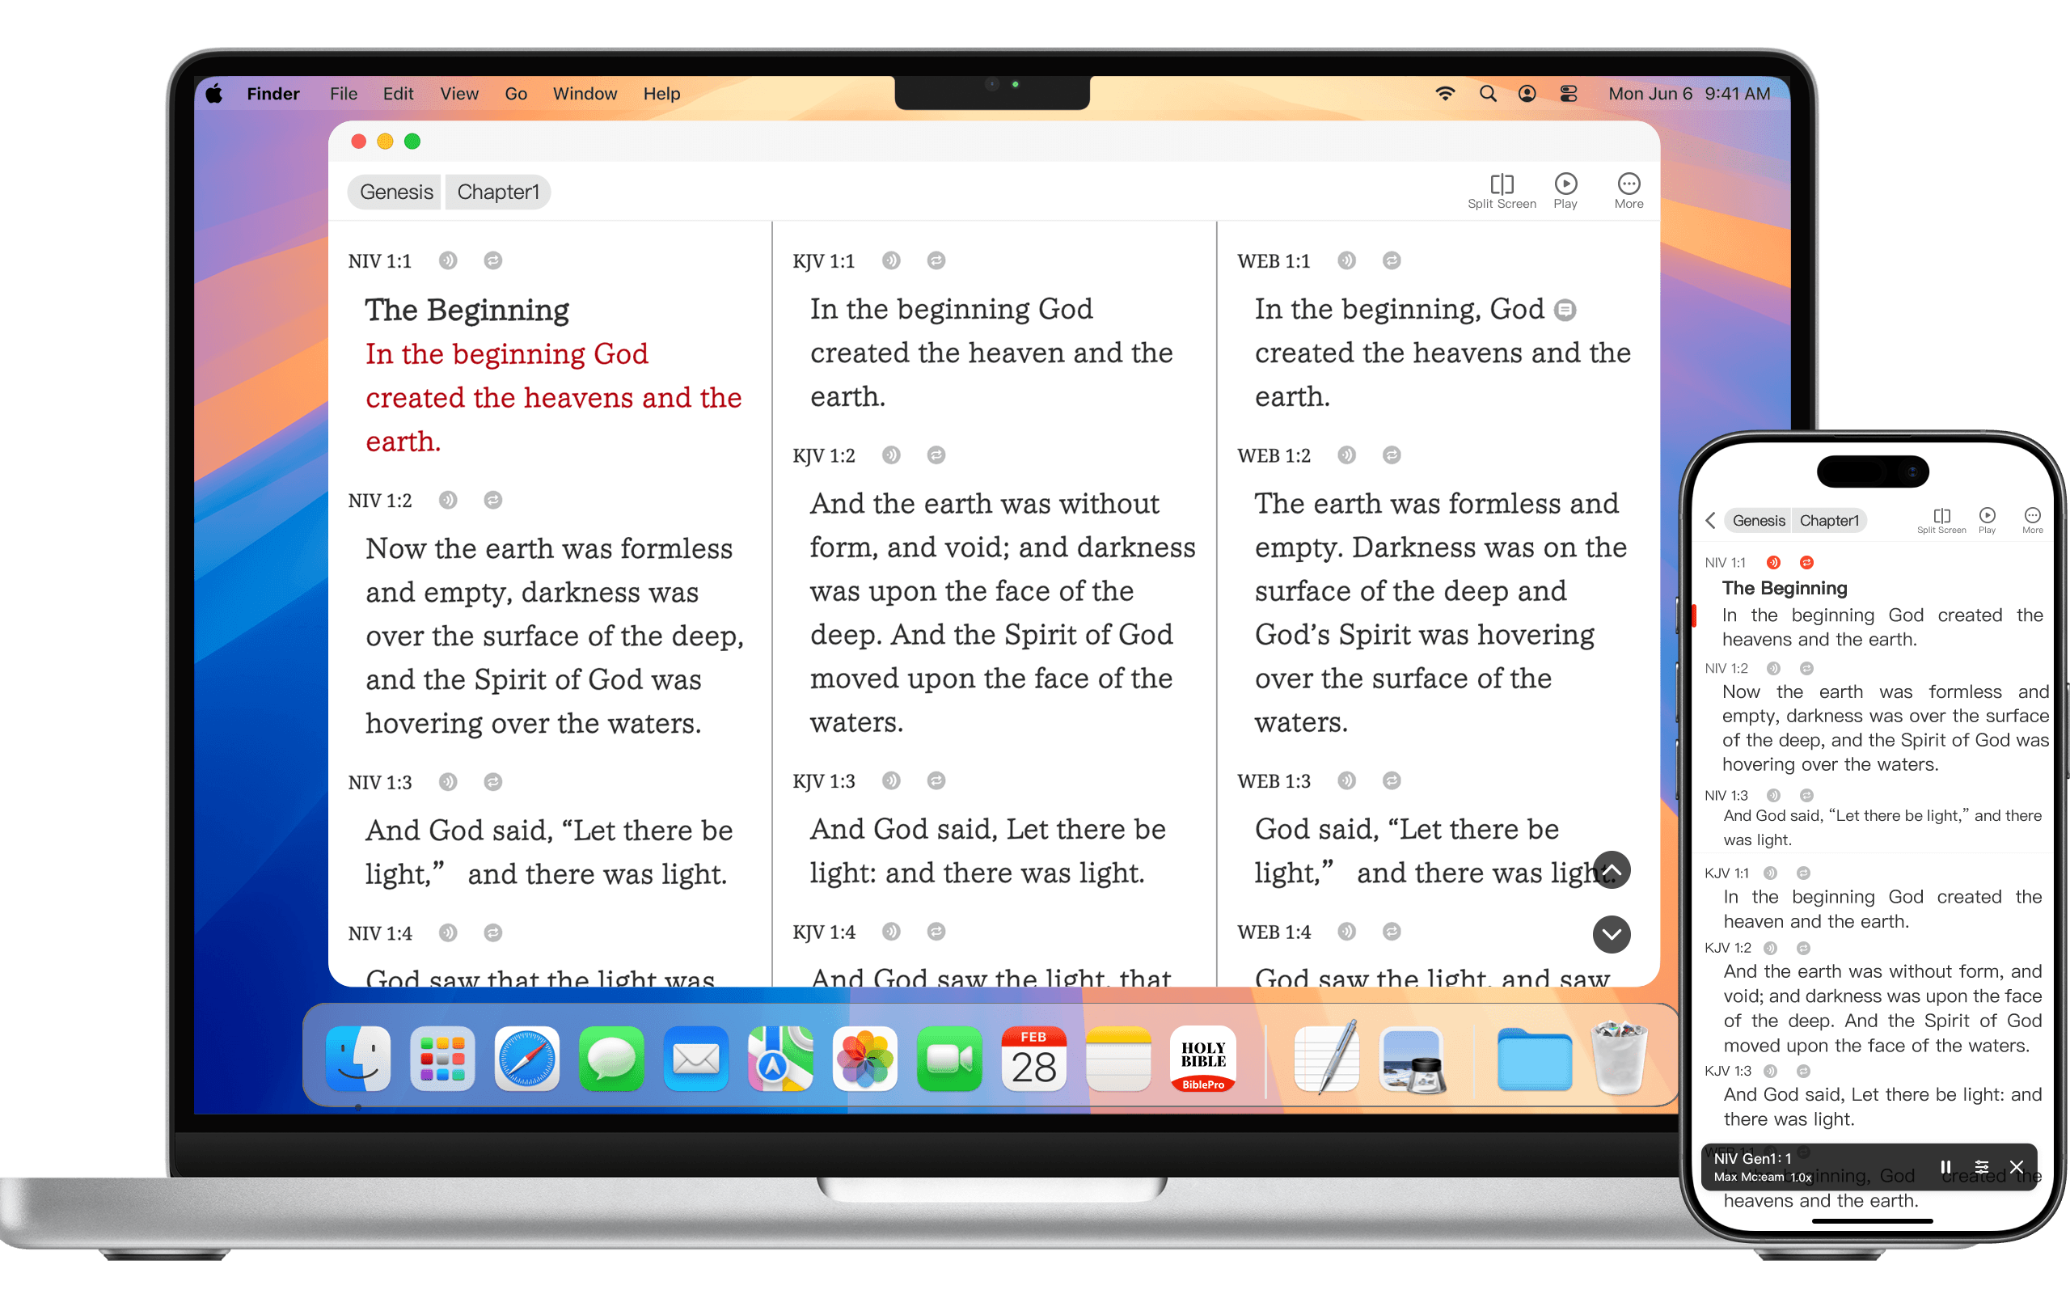Click the dark scroll-down chevron button
This screenshot has width=2070, height=1294.
point(1612,933)
